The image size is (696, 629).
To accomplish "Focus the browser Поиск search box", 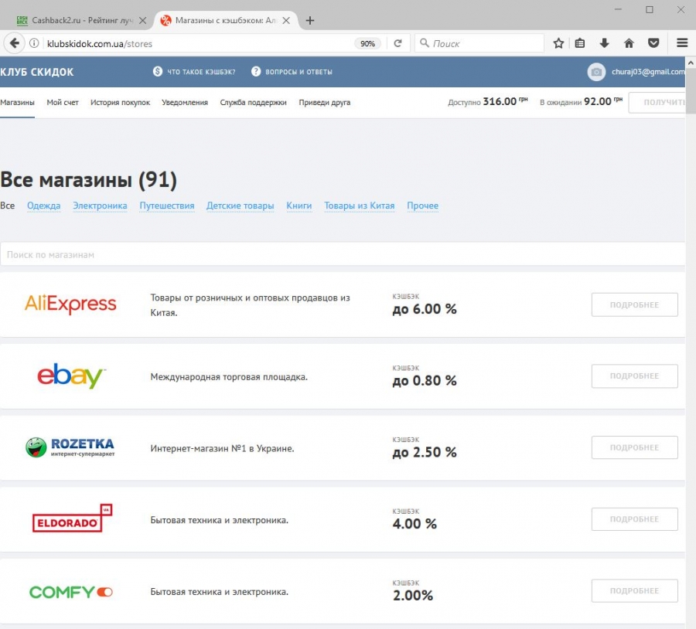I will pos(479,43).
